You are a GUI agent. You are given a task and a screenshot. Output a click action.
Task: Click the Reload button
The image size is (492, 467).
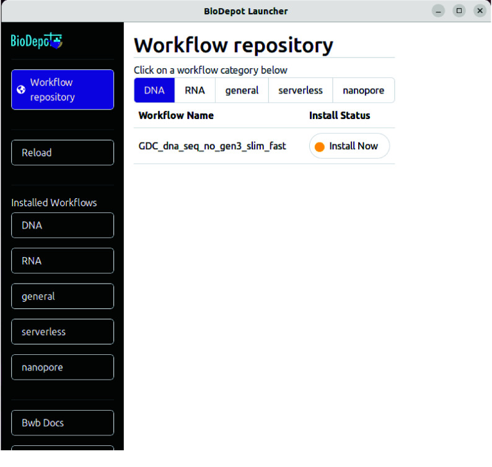[63, 152]
